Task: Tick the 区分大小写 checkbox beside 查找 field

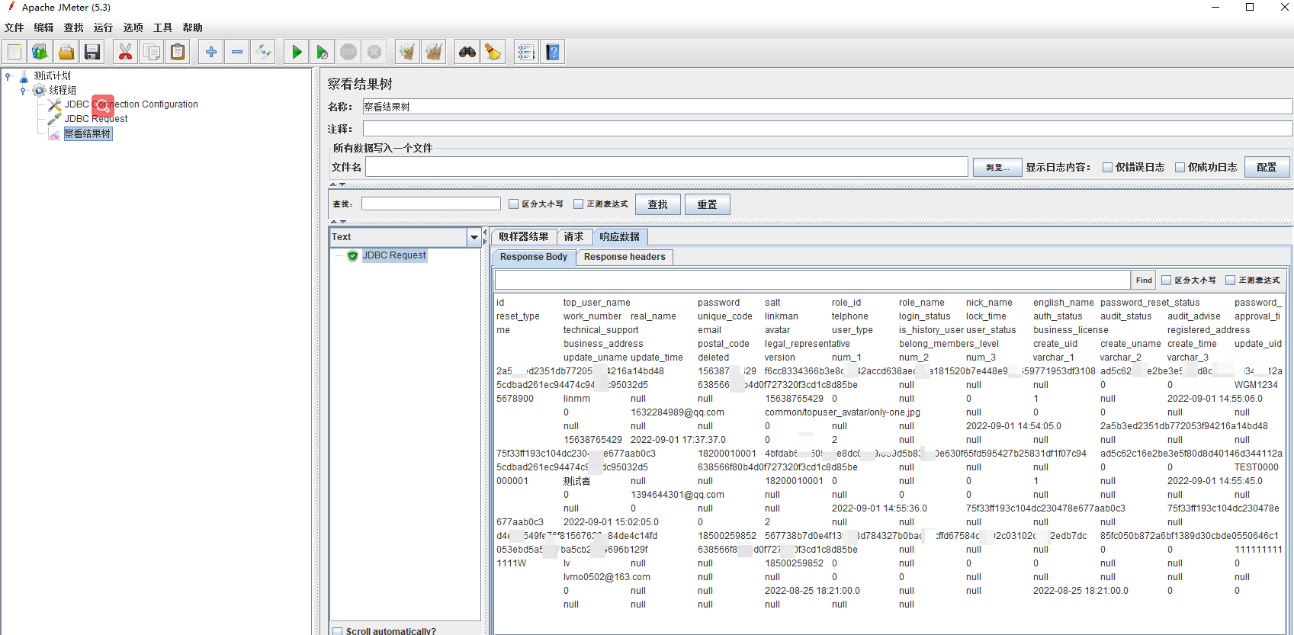Action: pos(513,204)
